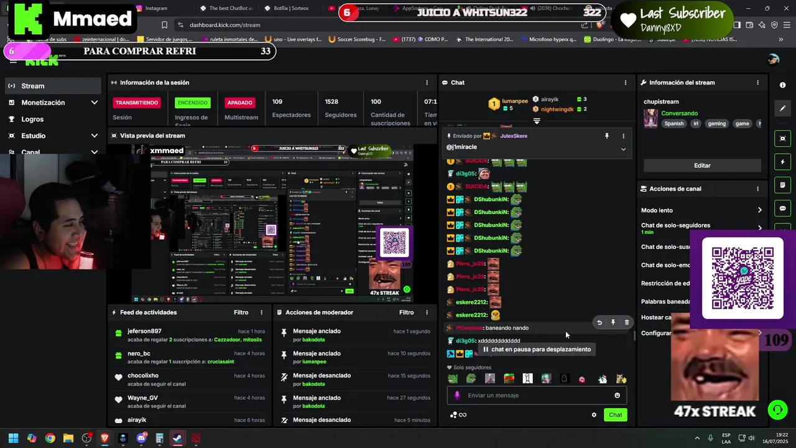
Task: Toggle the lightning bolt panel icon in sidebar
Action: pyautogui.click(x=782, y=162)
